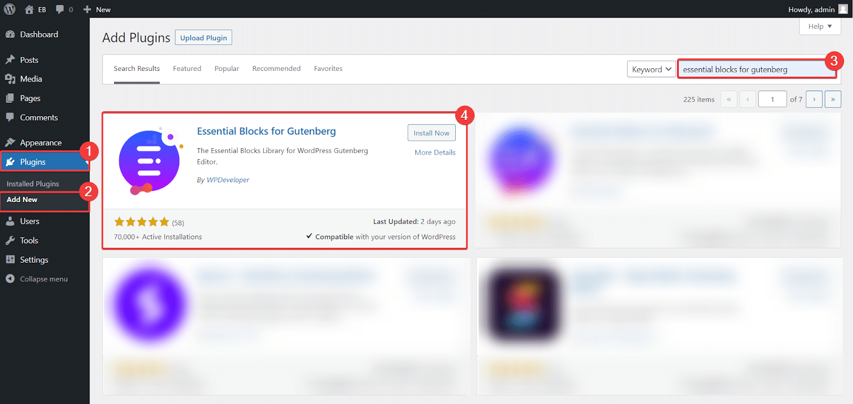Click Install Now for Essential Blocks

(431, 133)
